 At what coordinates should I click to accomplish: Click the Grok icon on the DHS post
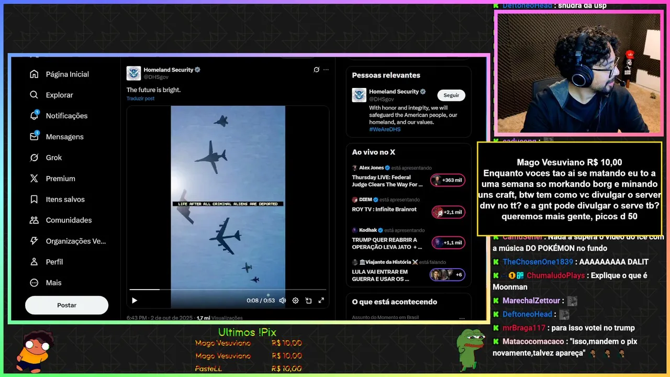316,70
